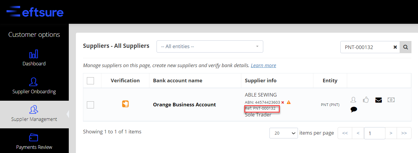Open the speech bubble comments icon

tap(354, 110)
